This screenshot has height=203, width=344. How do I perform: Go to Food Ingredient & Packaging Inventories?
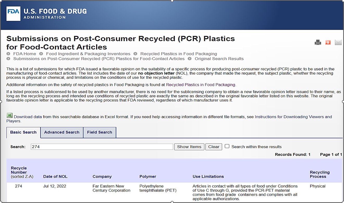point(88,54)
